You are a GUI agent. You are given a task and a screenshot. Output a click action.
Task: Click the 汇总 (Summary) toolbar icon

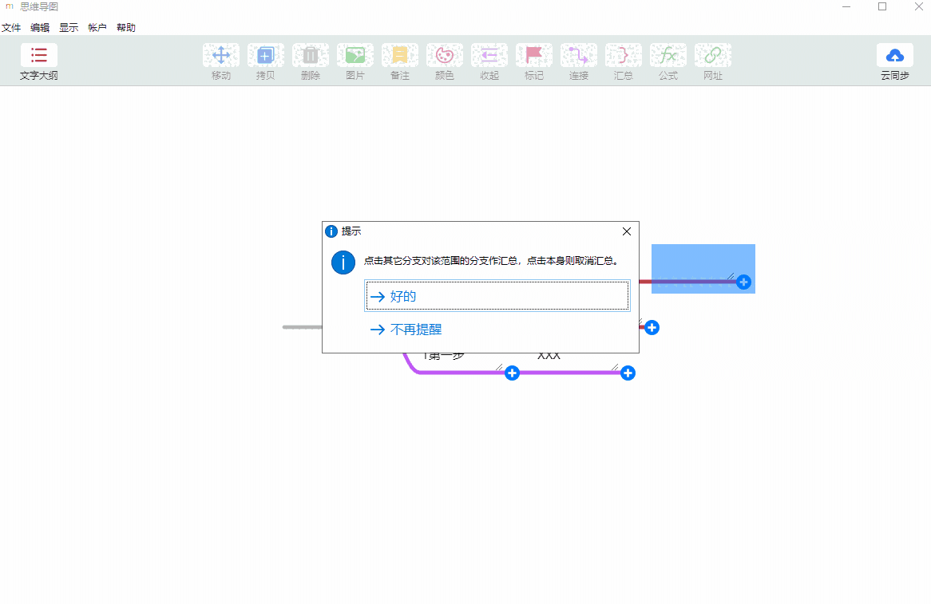pos(624,56)
